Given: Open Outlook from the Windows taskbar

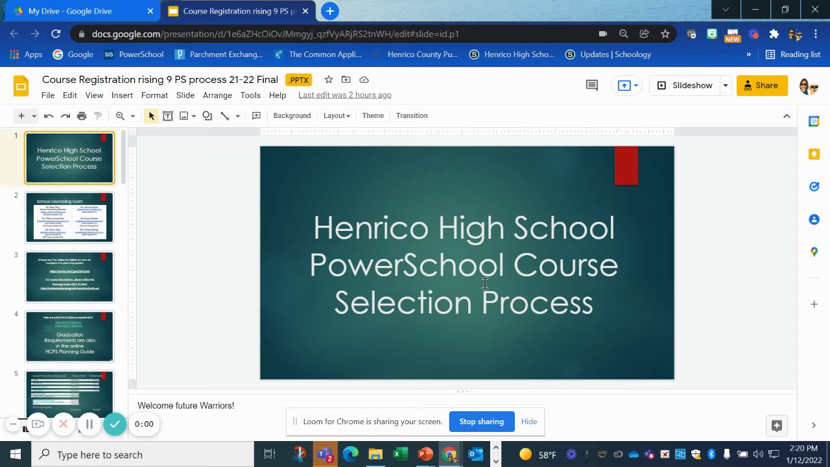Looking at the screenshot, I should tap(475, 455).
